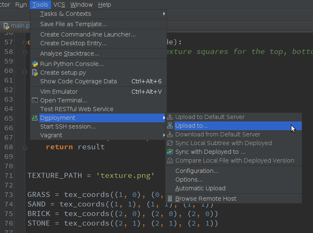This screenshot has height=233, width=313.
Task: Choose Create setup.py
Action: (98, 73)
